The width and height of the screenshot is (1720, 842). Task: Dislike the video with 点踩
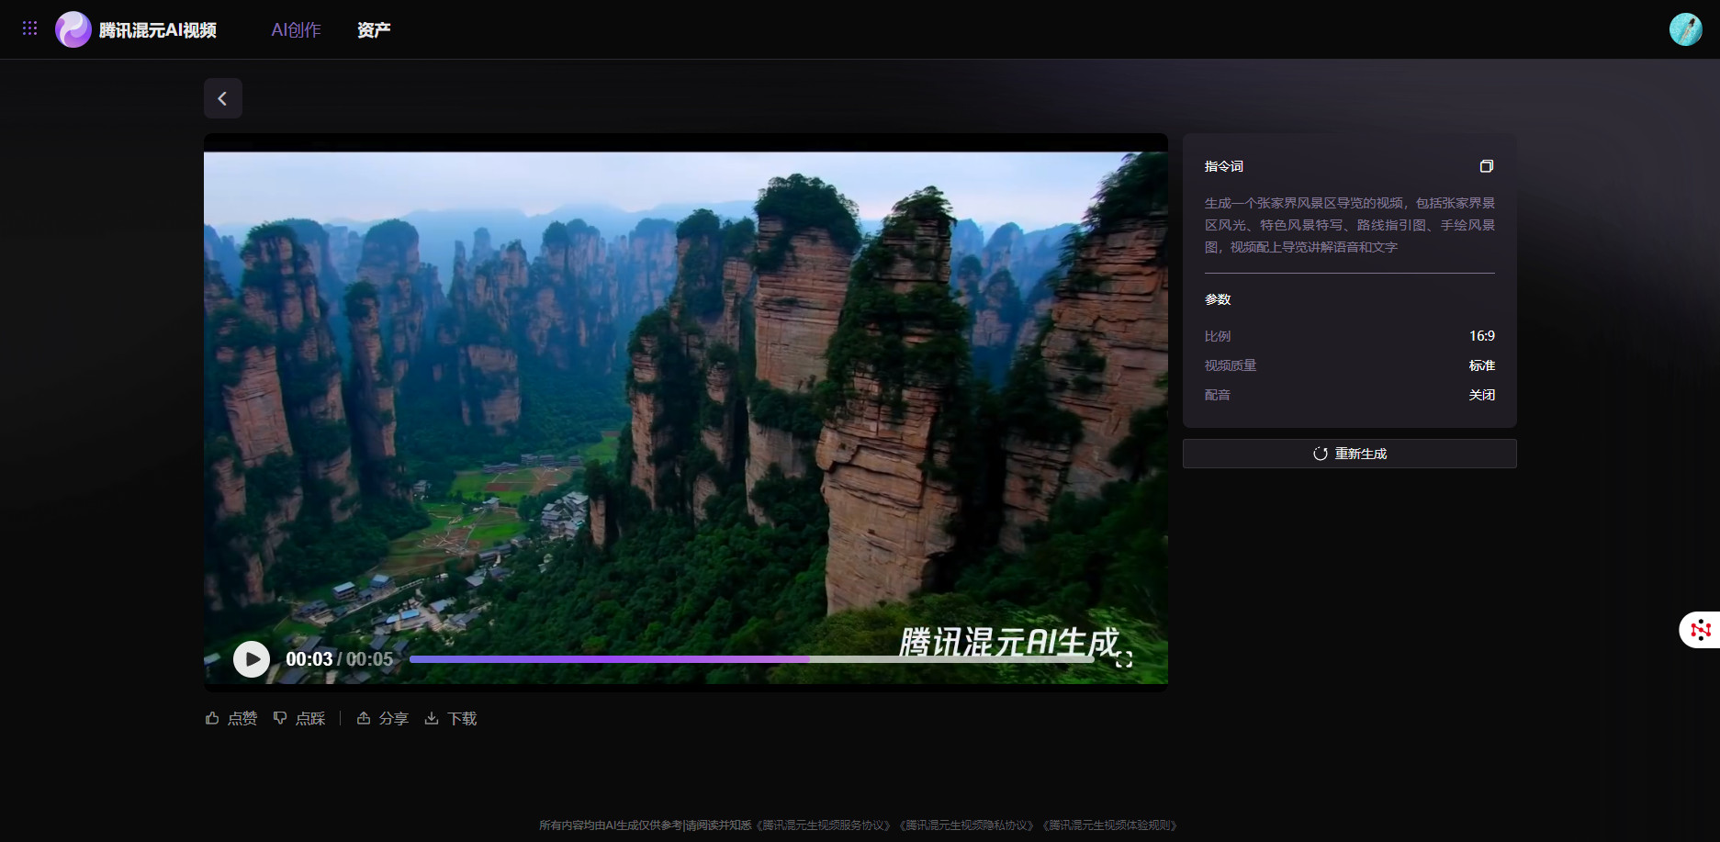[299, 718]
